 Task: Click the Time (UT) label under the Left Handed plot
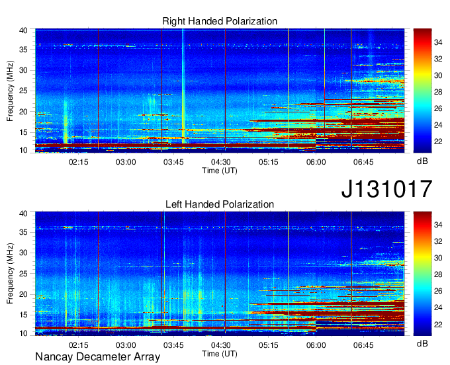pyautogui.click(x=220, y=354)
